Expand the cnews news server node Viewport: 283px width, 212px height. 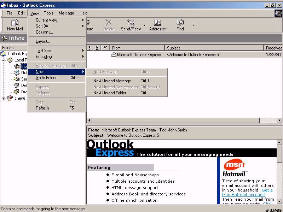click(4, 98)
